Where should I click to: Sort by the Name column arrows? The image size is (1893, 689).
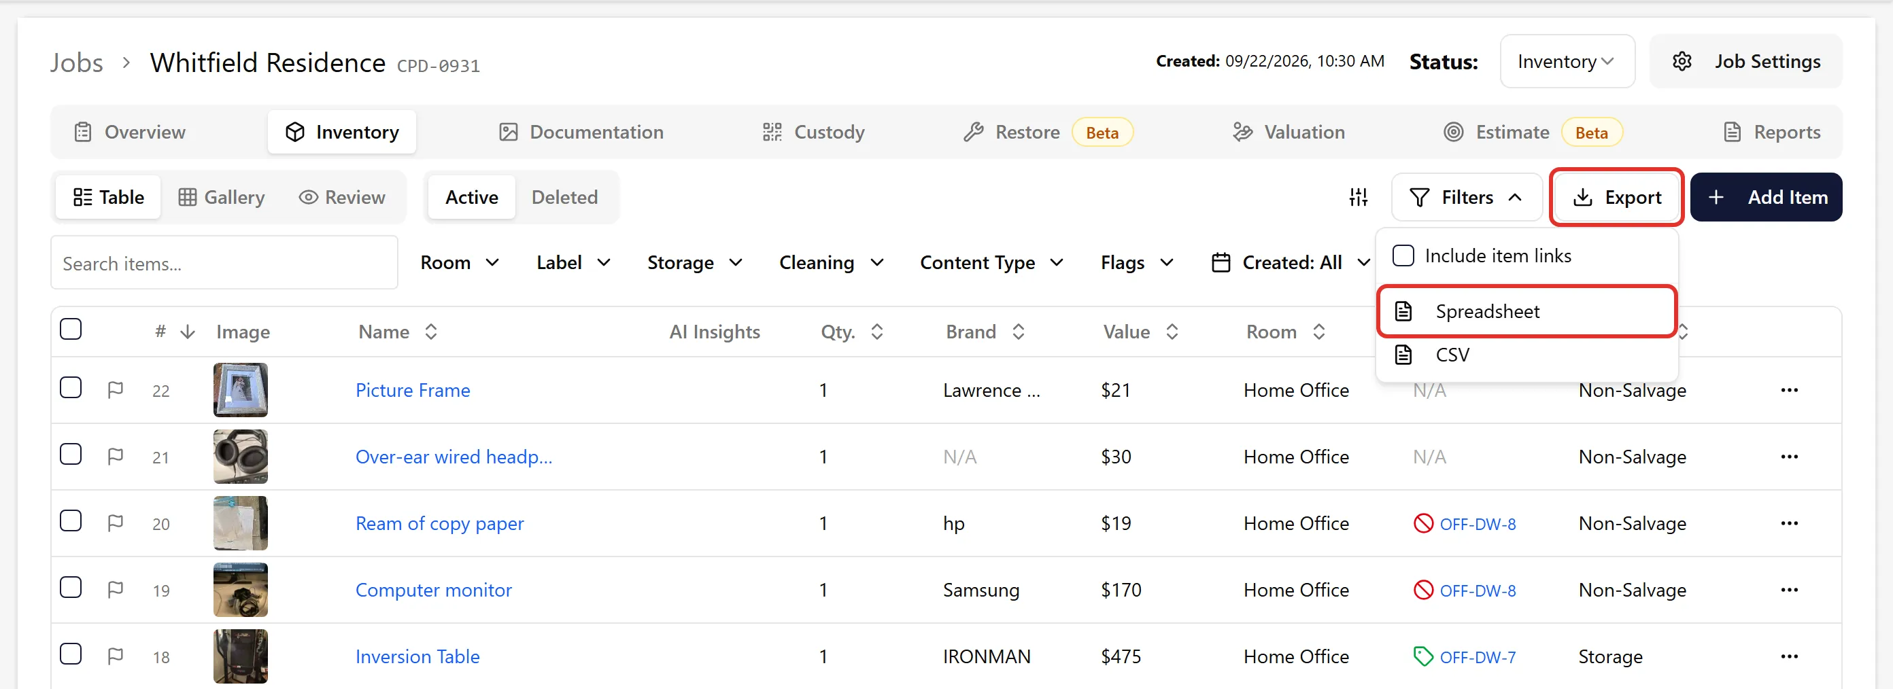pyautogui.click(x=431, y=332)
